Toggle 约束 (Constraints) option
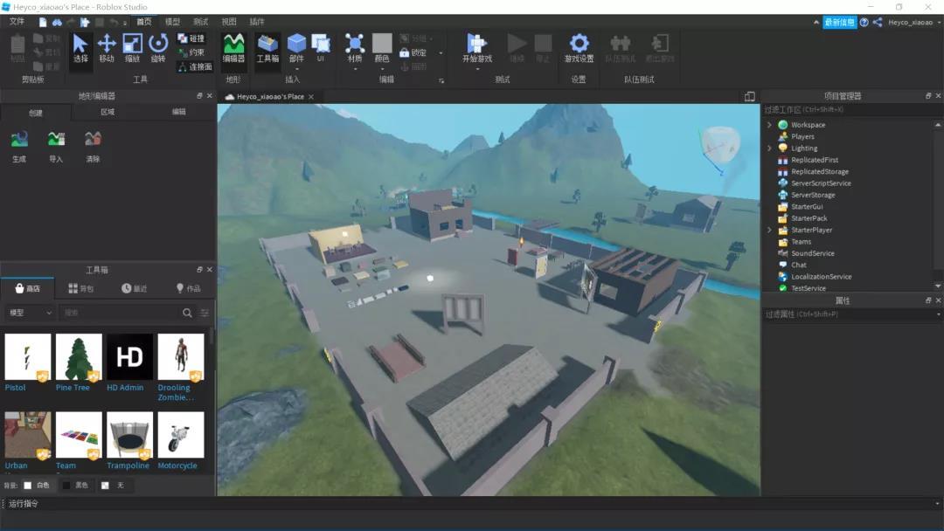The image size is (944, 531). coord(191,52)
